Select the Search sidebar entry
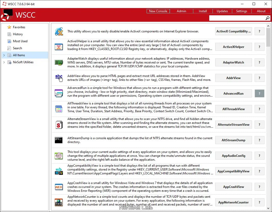Viewport: 272px width, 212px height. click(25, 48)
